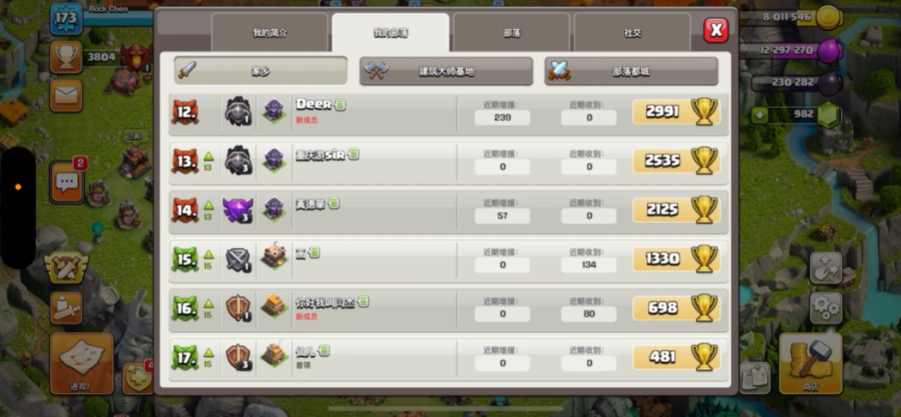Close the clan window with red X

[x=716, y=30]
